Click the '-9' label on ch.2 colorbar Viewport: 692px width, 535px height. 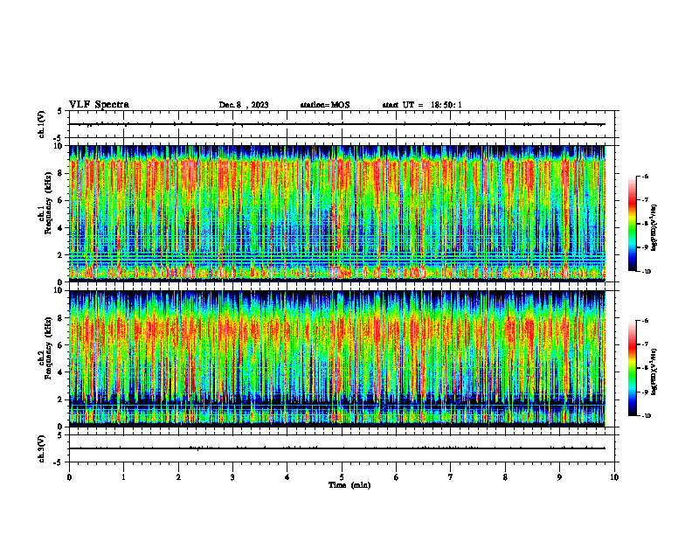click(x=645, y=392)
